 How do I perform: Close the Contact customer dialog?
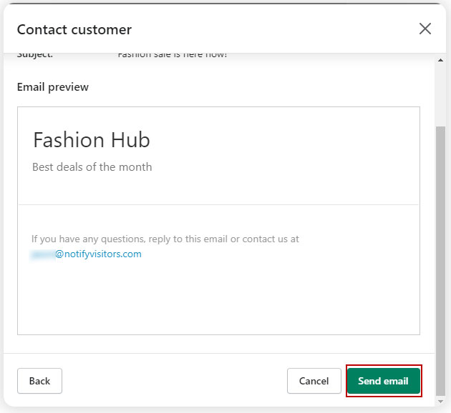click(x=425, y=29)
